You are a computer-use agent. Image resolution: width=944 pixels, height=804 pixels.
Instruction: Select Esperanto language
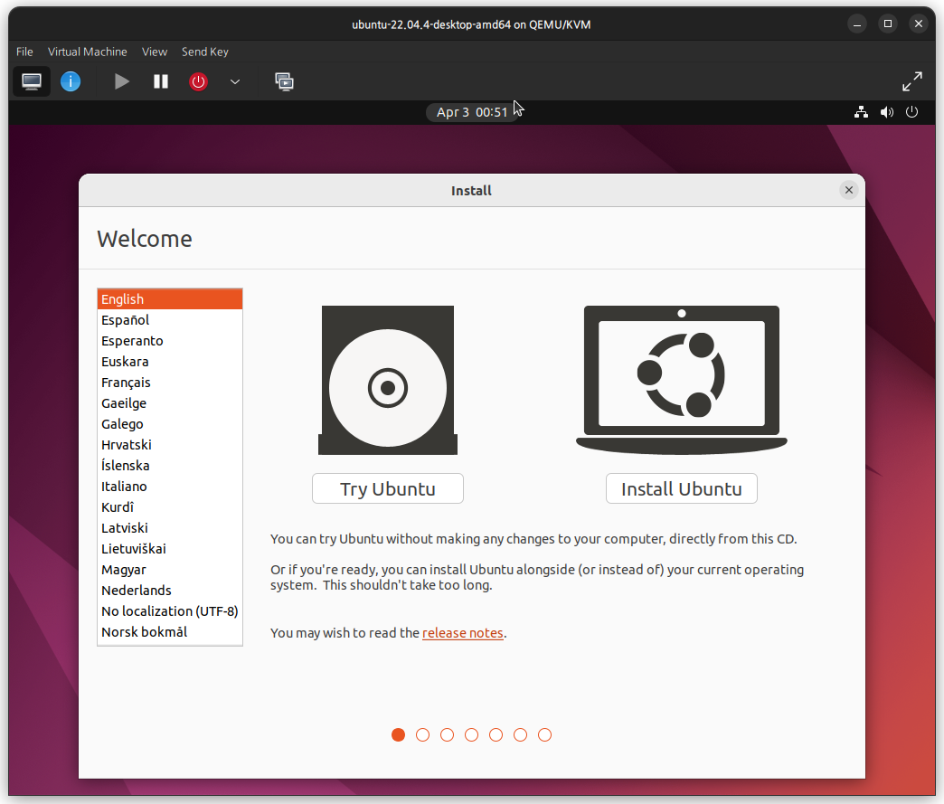point(170,341)
